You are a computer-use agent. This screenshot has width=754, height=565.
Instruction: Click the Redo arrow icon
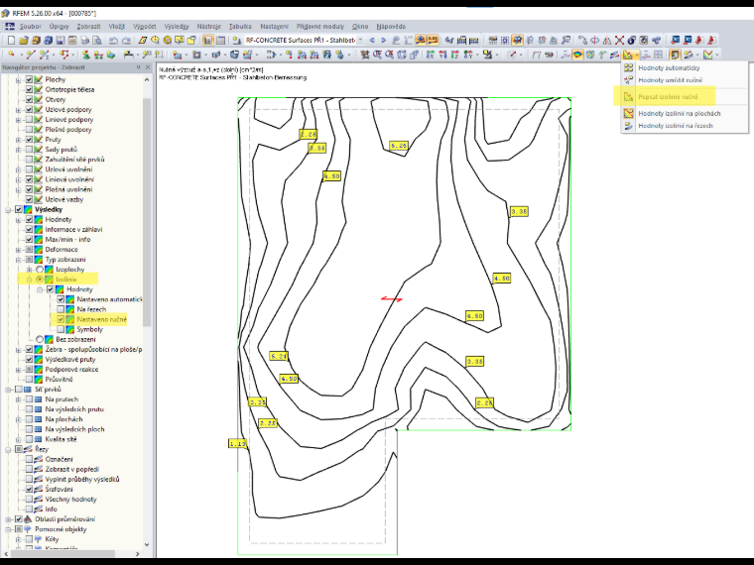coord(126,41)
